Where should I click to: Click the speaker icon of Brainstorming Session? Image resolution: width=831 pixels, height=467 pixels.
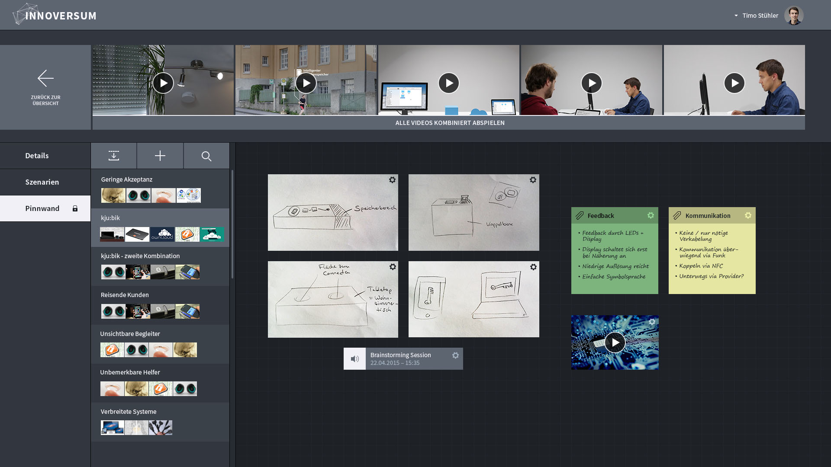point(354,359)
